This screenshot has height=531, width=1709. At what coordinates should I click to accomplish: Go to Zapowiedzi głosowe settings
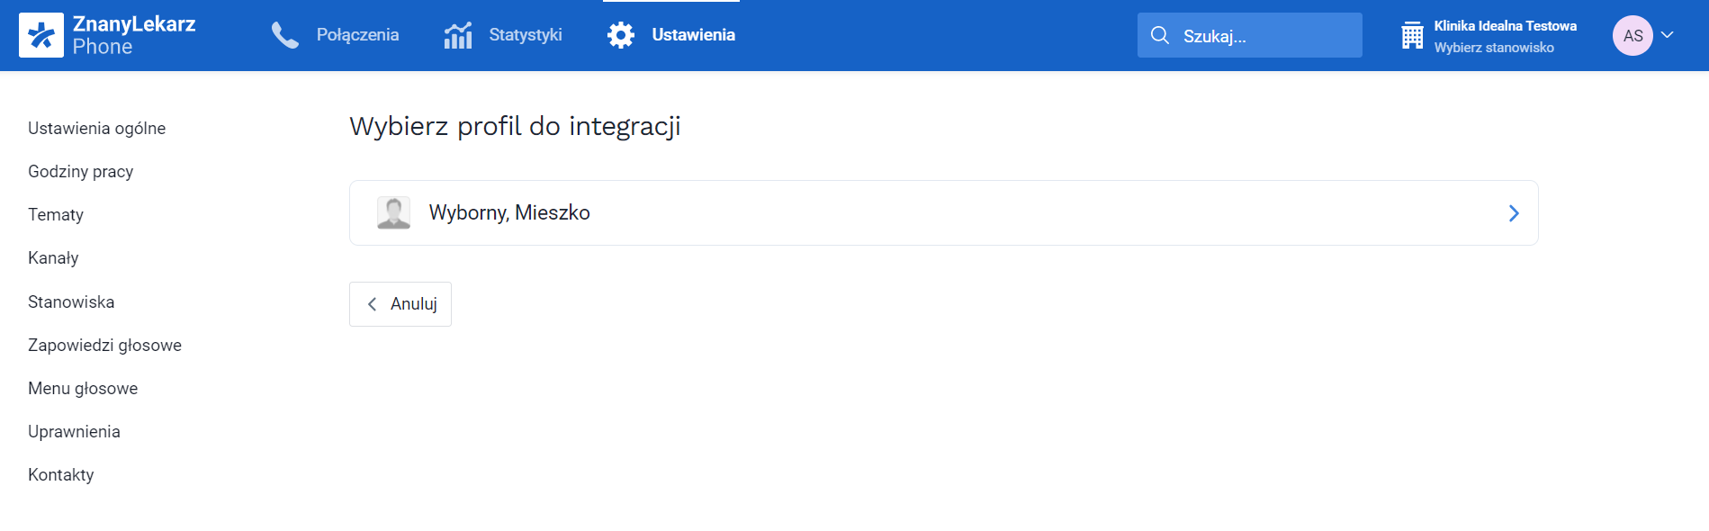click(104, 345)
